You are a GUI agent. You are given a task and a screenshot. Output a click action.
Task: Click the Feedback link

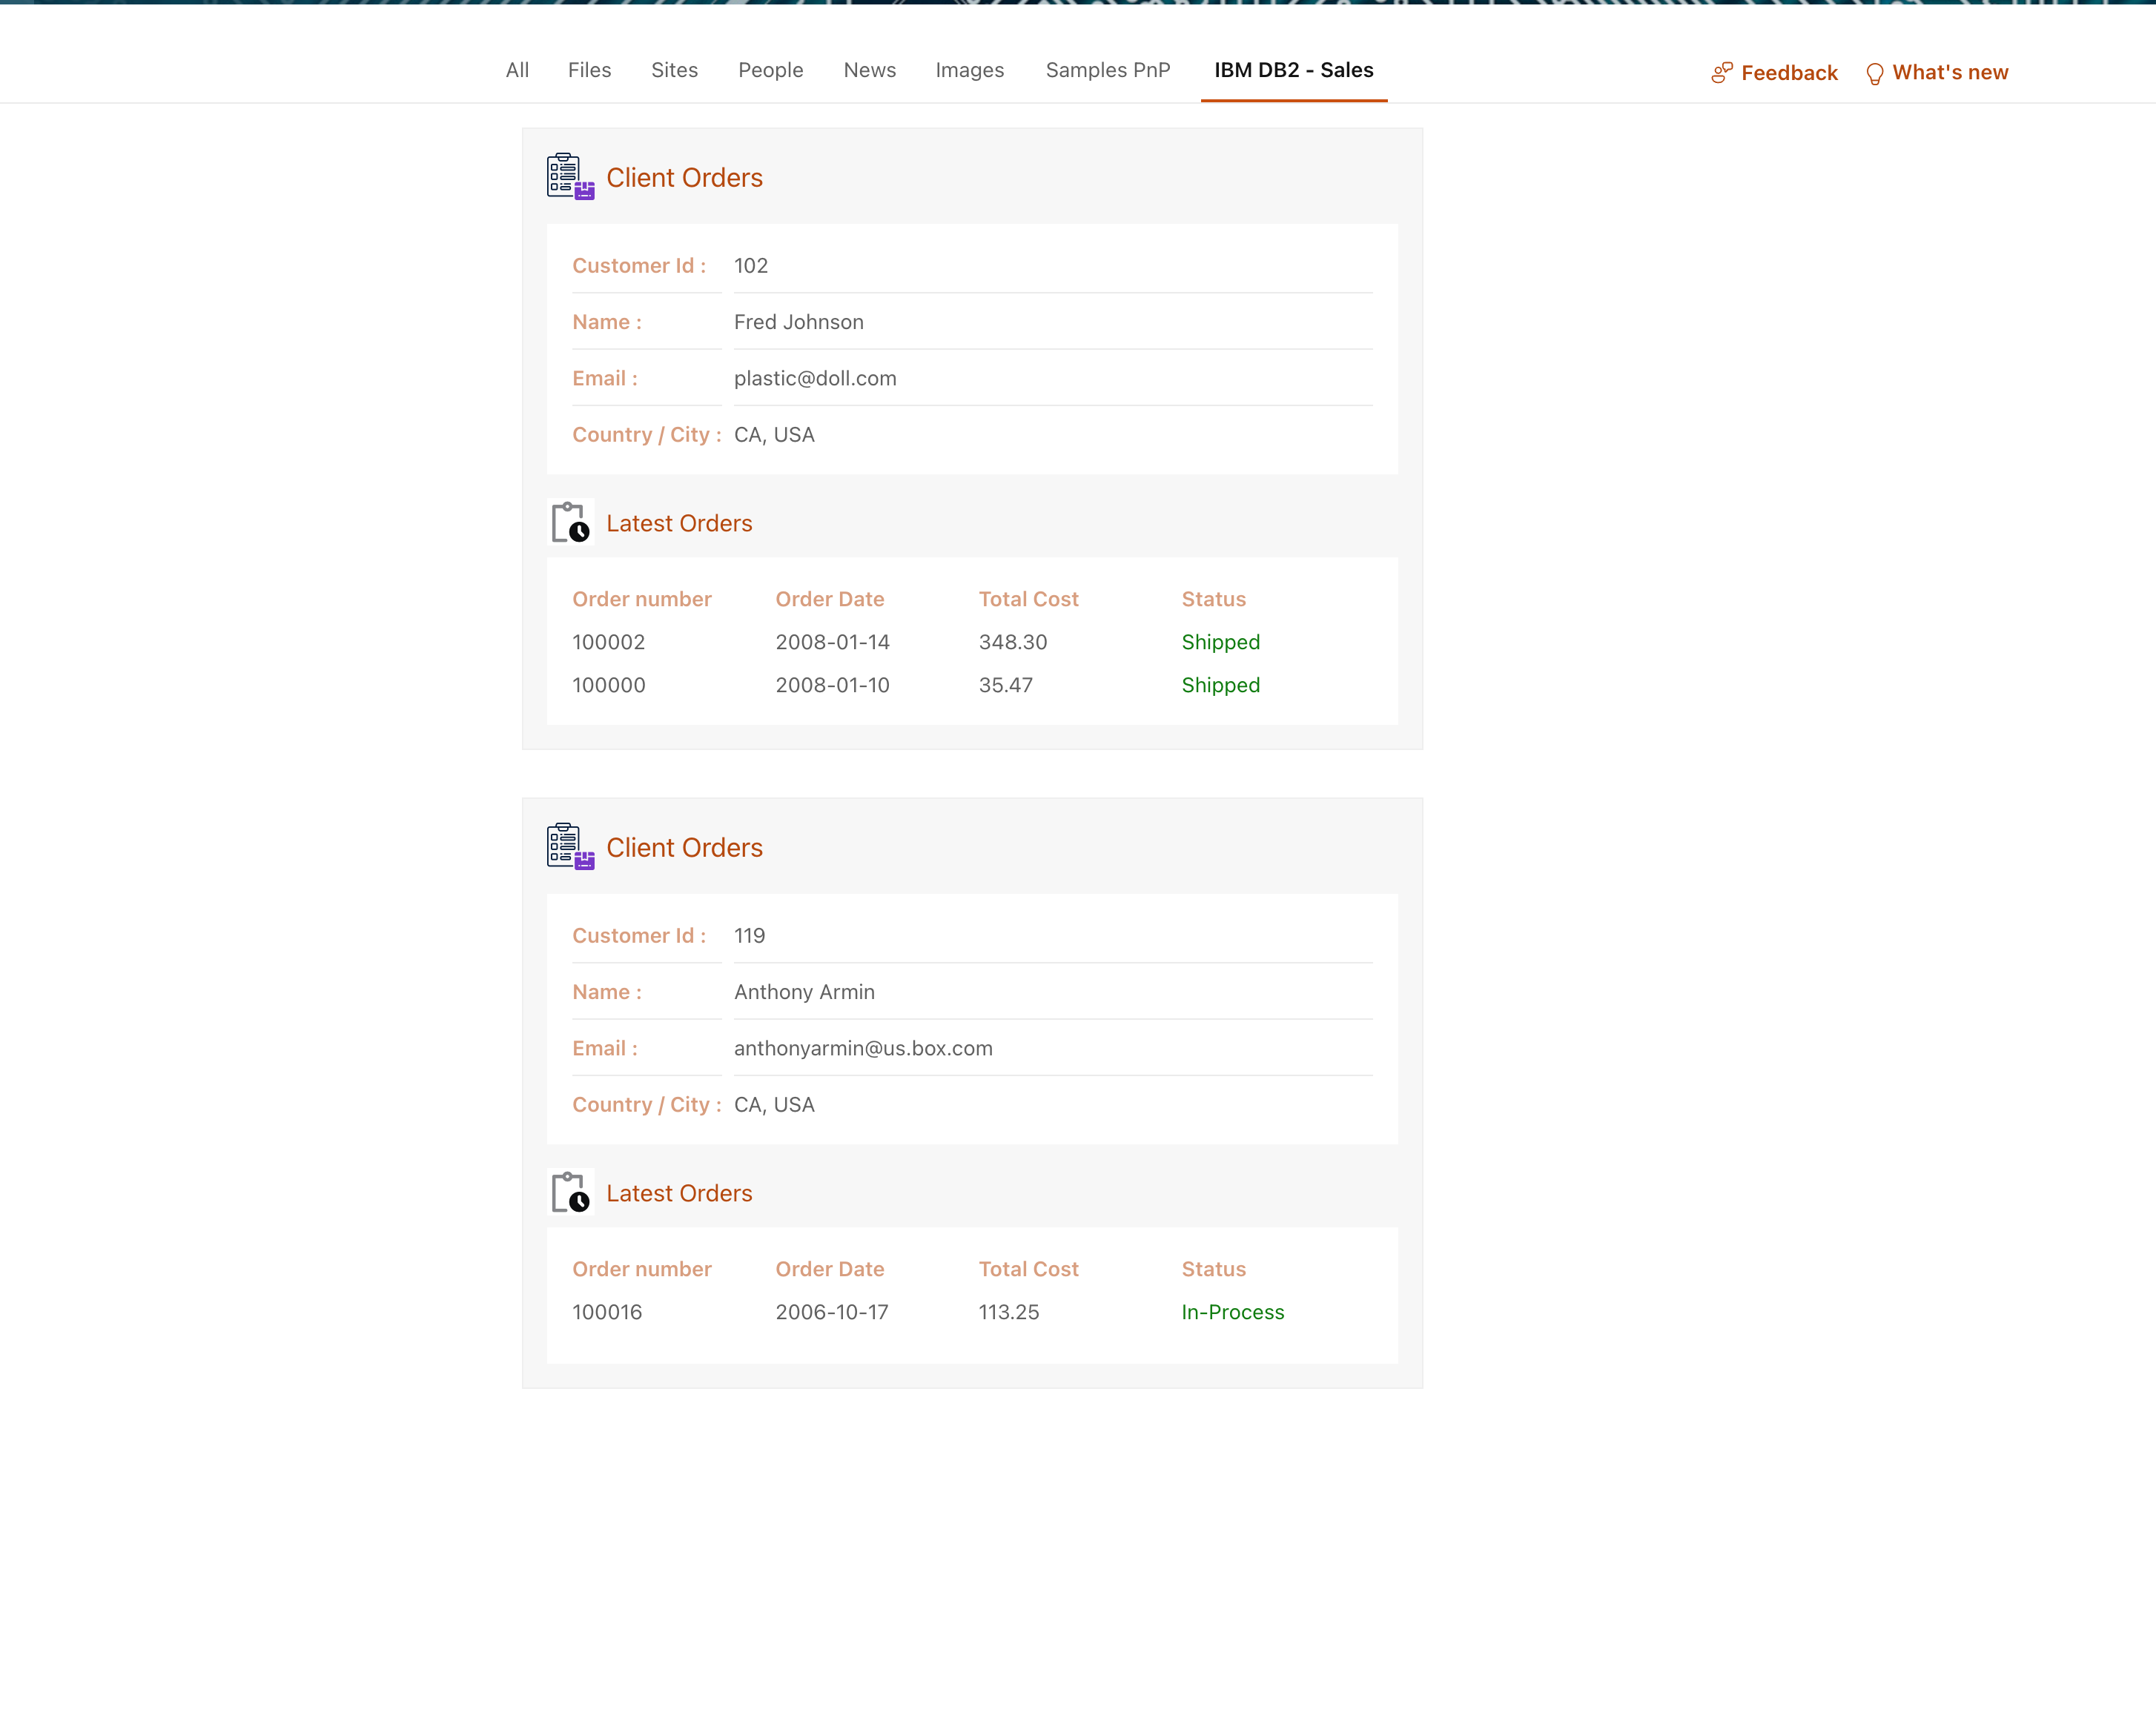coord(1788,73)
